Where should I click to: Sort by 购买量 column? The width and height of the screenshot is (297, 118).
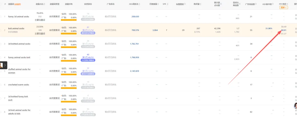(x=201, y=4)
